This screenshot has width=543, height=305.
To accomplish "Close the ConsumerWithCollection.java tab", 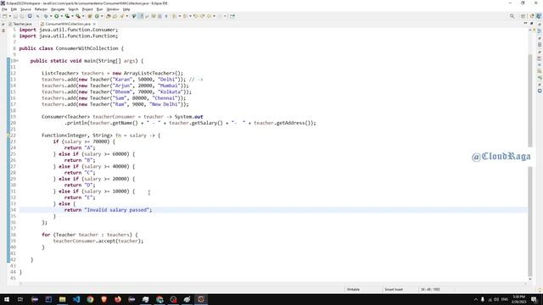I will tap(94, 24).
